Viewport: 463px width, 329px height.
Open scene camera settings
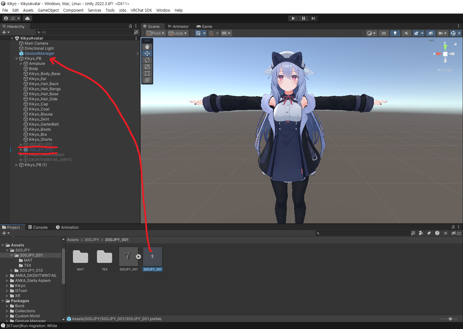click(442, 33)
